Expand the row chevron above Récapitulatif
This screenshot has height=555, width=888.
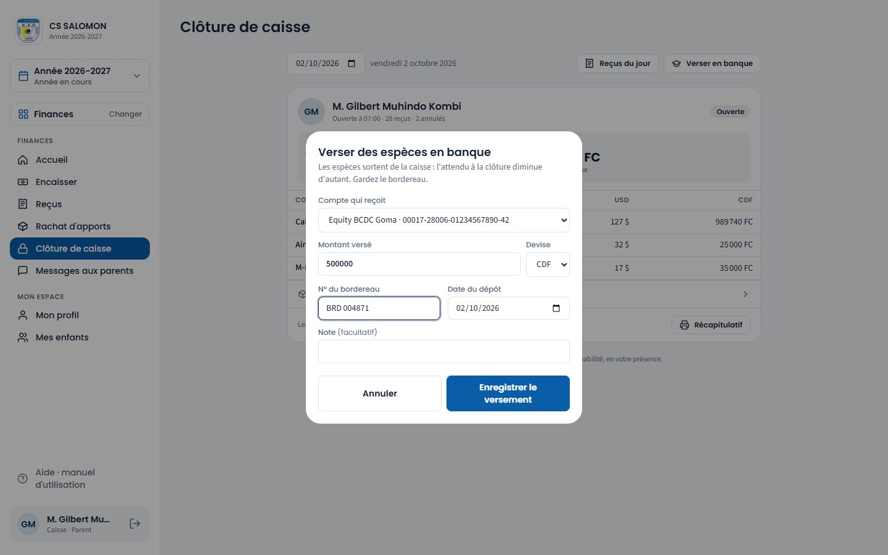pyautogui.click(x=746, y=294)
